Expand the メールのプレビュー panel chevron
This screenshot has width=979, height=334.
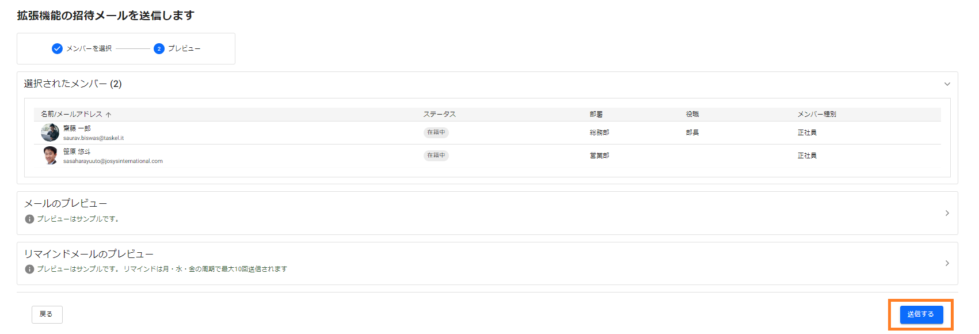947,213
